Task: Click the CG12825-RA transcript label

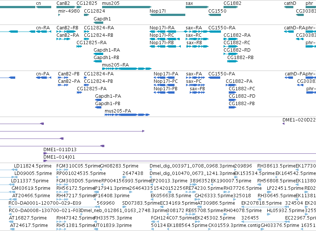Action: [91, 43]
